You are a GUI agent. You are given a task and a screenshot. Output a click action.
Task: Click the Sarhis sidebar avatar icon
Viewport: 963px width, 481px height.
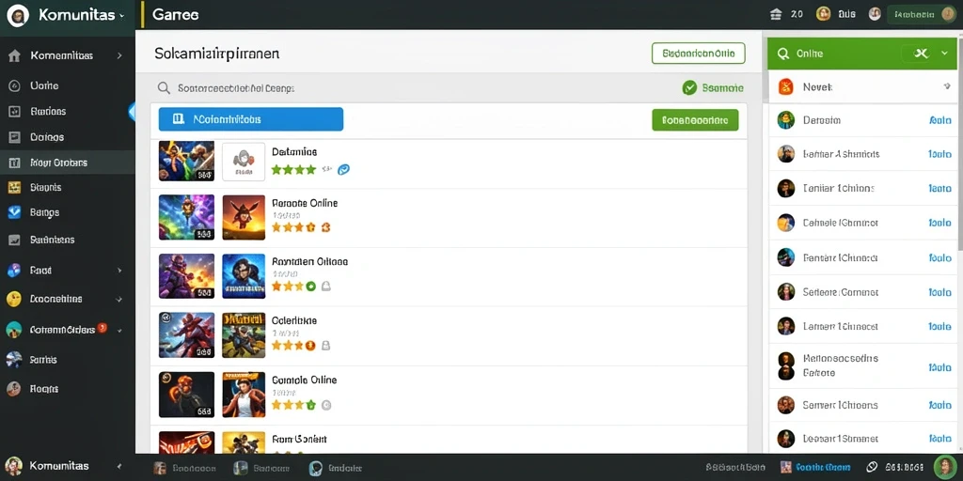(x=13, y=360)
